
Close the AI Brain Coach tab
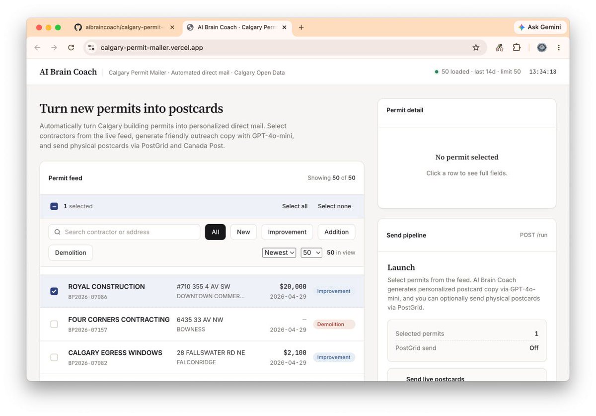(x=285, y=27)
